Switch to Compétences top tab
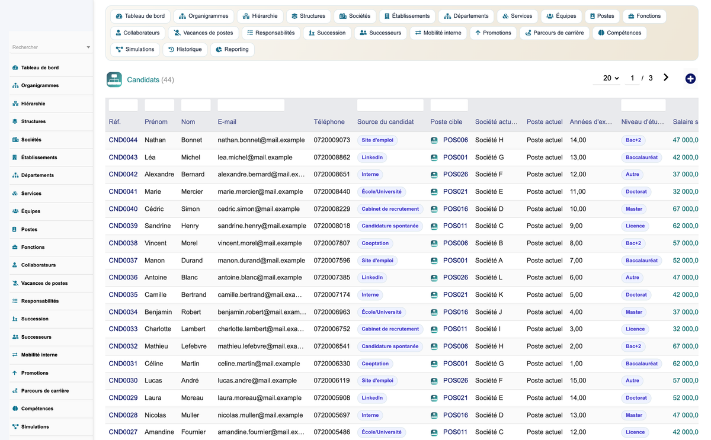The image size is (711, 440). [x=619, y=33]
